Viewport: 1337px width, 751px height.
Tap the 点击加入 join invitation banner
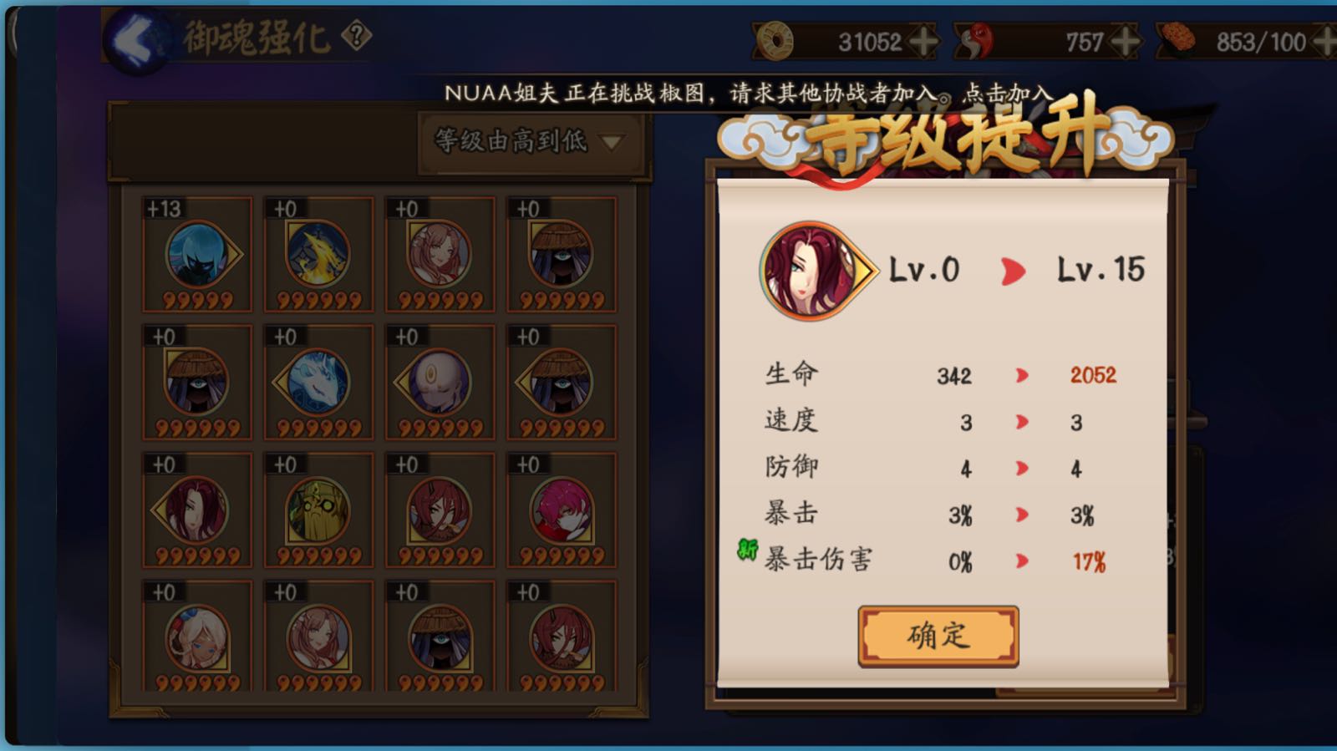(1006, 93)
